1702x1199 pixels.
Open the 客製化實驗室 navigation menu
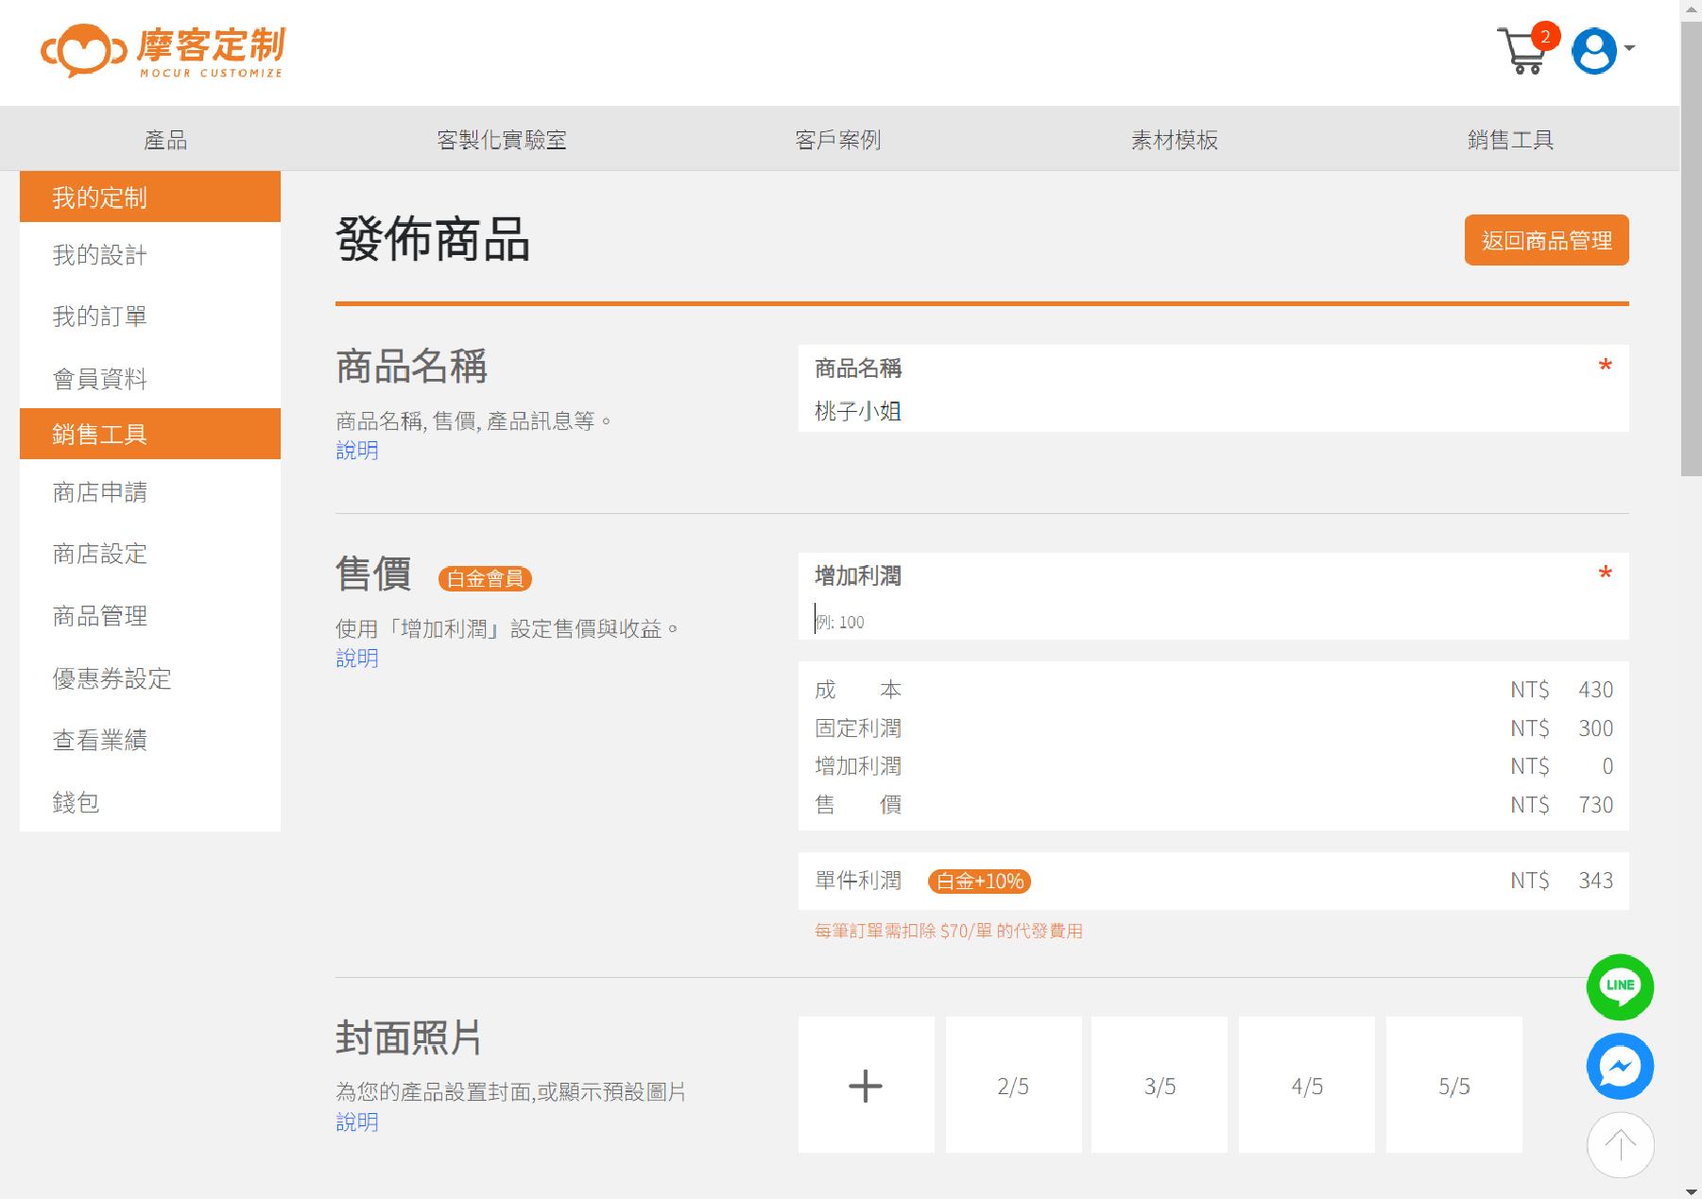coord(501,140)
